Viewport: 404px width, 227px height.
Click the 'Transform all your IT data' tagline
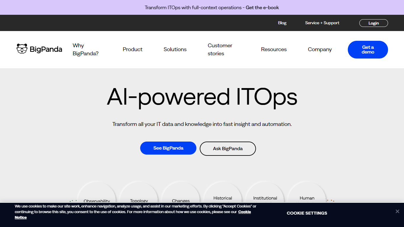pos(202,124)
